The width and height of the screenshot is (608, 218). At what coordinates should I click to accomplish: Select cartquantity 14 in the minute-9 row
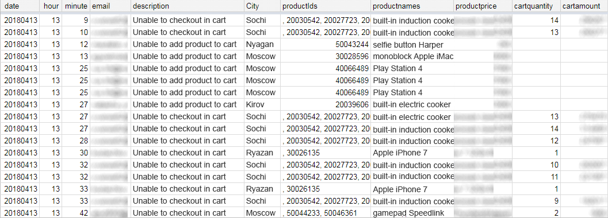tap(536, 20)
